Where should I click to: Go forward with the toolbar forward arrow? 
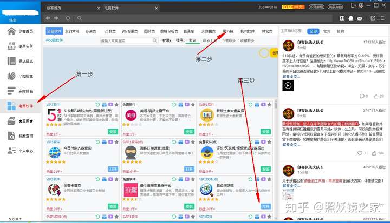56,18
